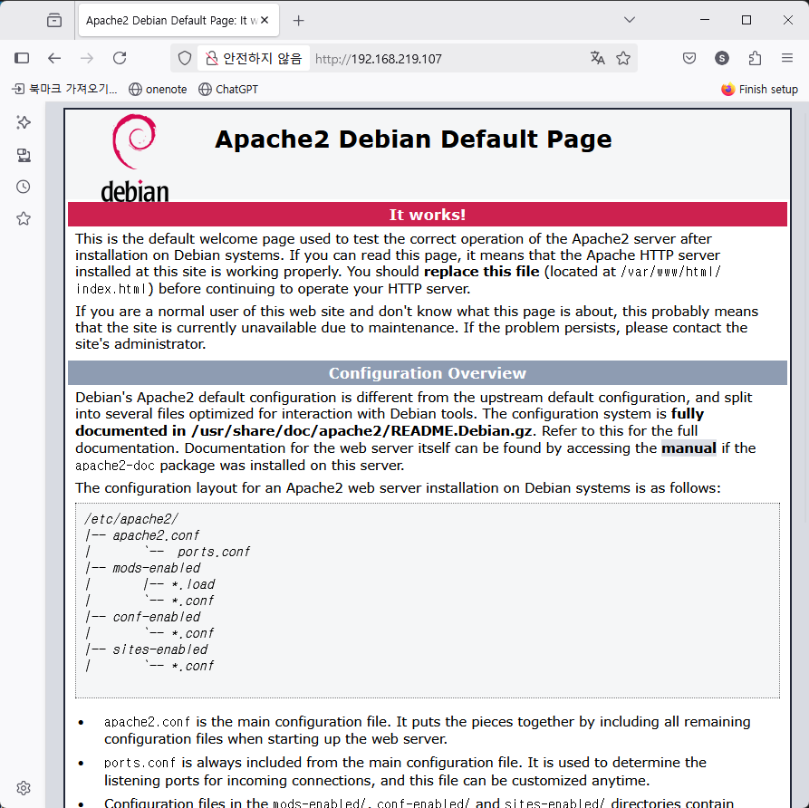Viewport: 809px width, 808px height.
Task: Open the ChatGPT bookmark
Action: tap(228, 90)
